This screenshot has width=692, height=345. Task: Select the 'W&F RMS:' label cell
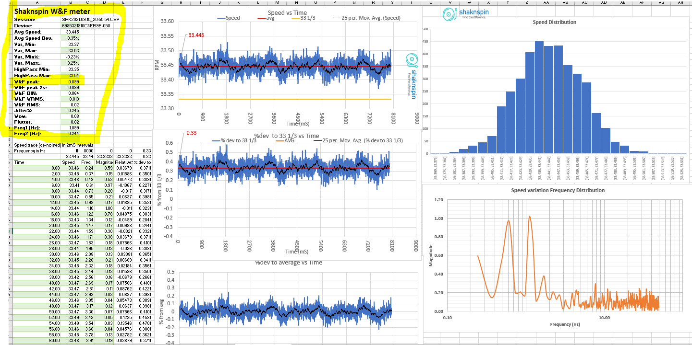[37, 104]
